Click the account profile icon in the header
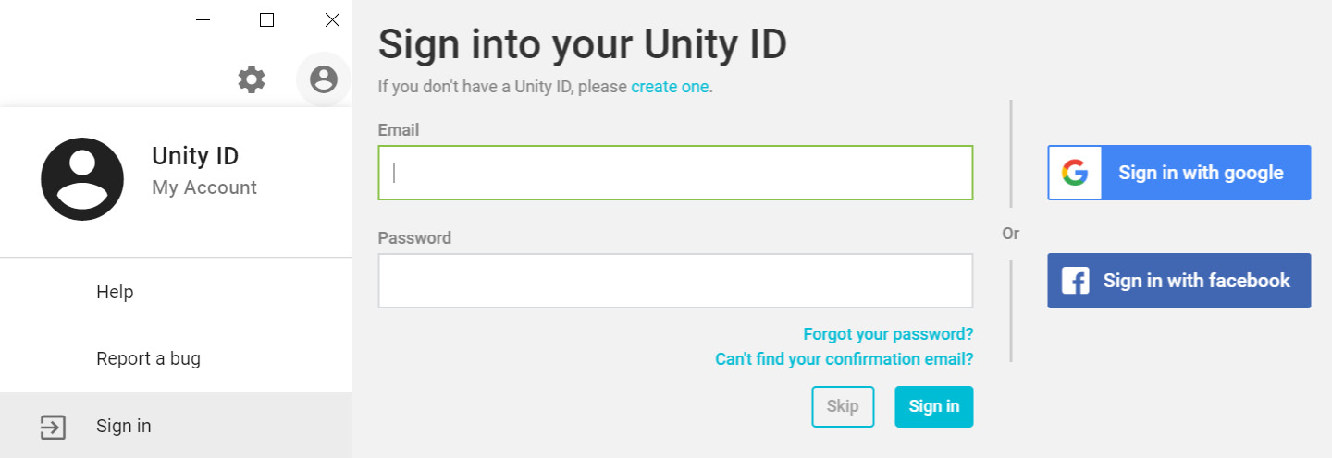Viewport: 1332px width, 458px height. [x=324, y=79]
